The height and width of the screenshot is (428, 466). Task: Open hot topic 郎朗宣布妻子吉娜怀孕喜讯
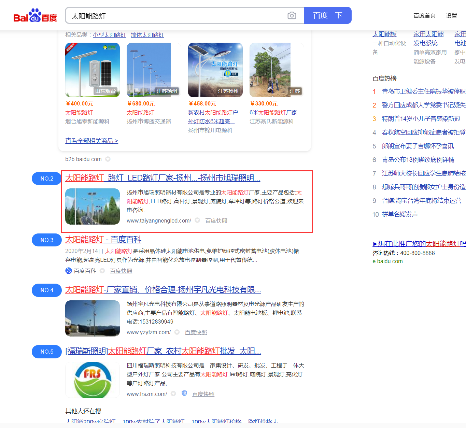418,146
